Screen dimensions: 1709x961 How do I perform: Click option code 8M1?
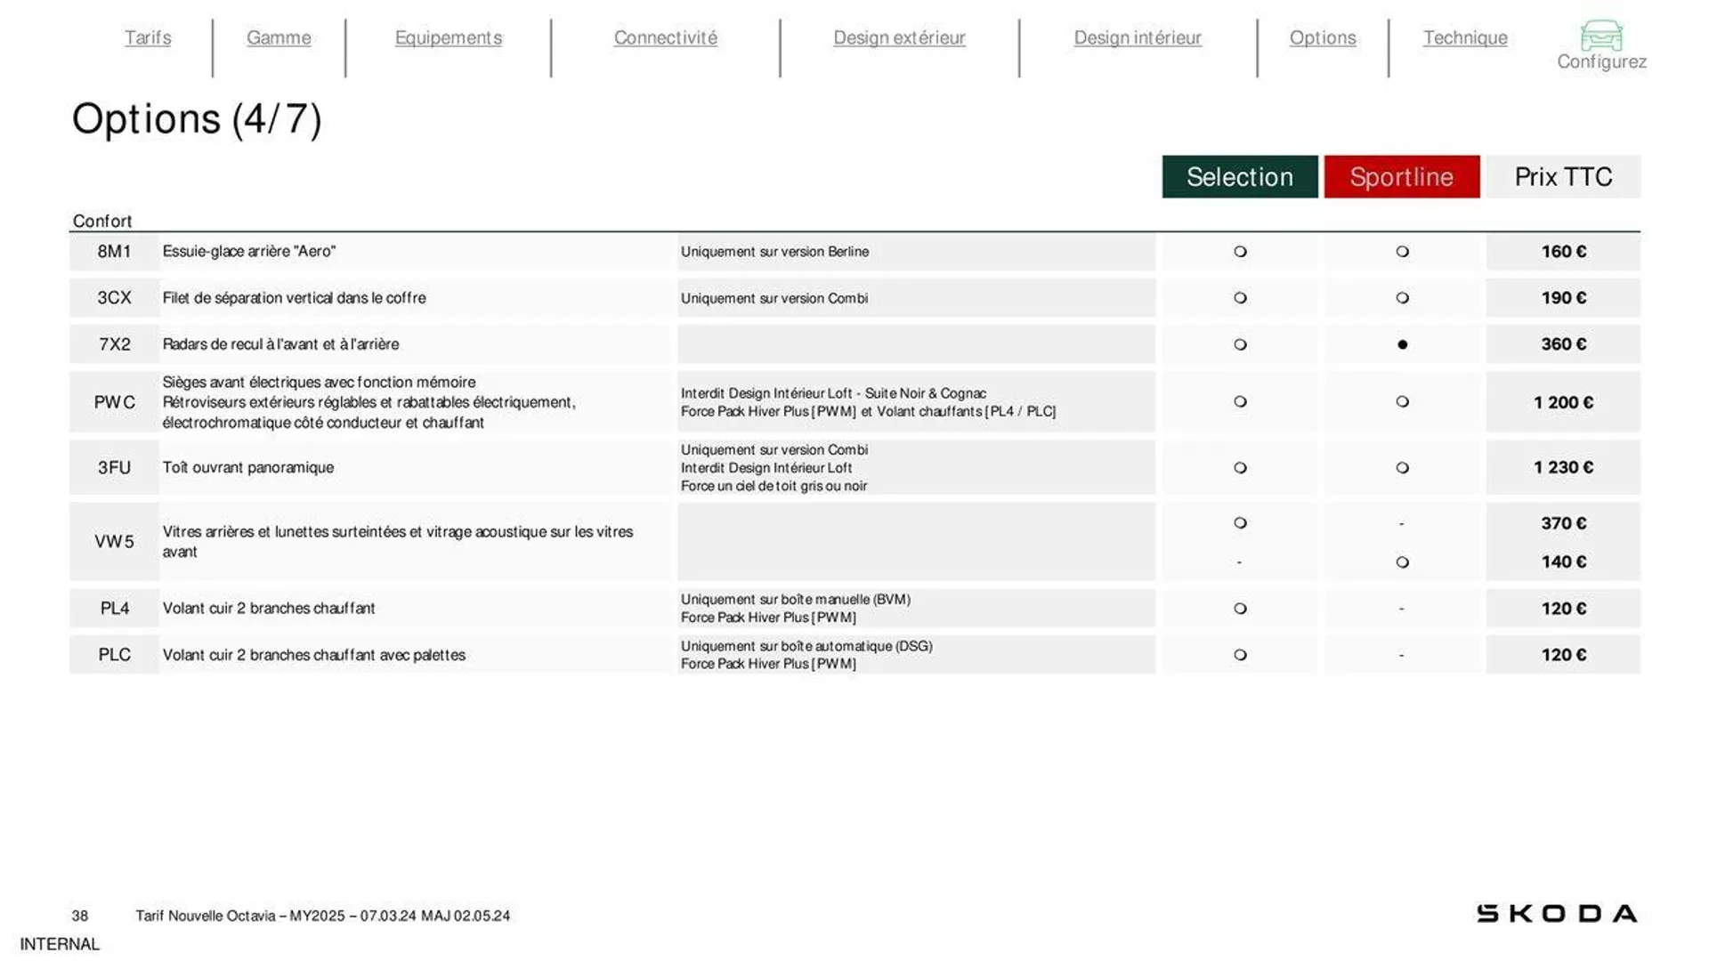click(x=114, y=252)
